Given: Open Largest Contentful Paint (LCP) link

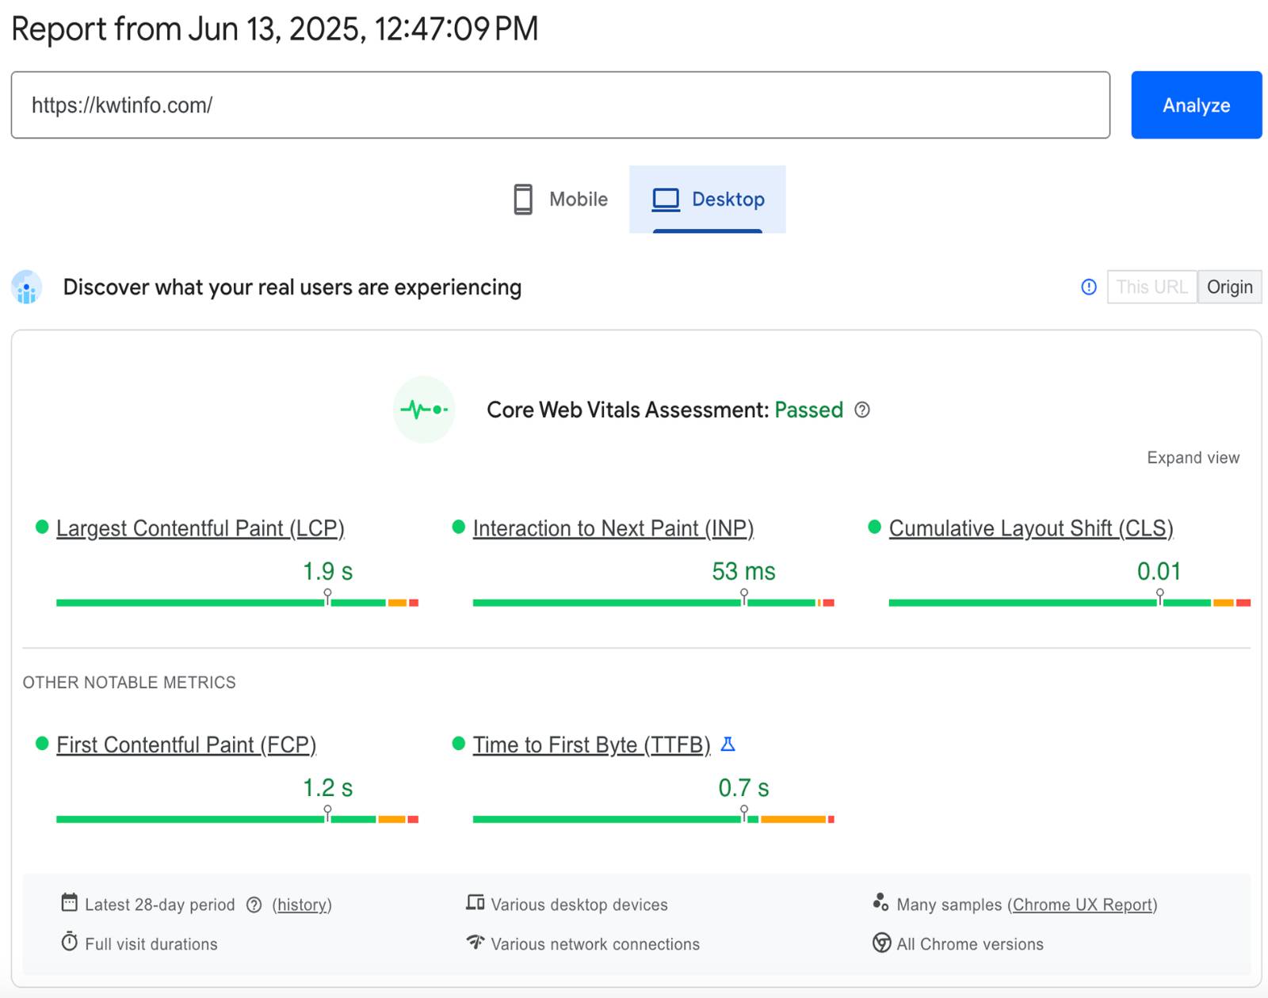Looking at the screenshot, I should click(x=201, y=528).
